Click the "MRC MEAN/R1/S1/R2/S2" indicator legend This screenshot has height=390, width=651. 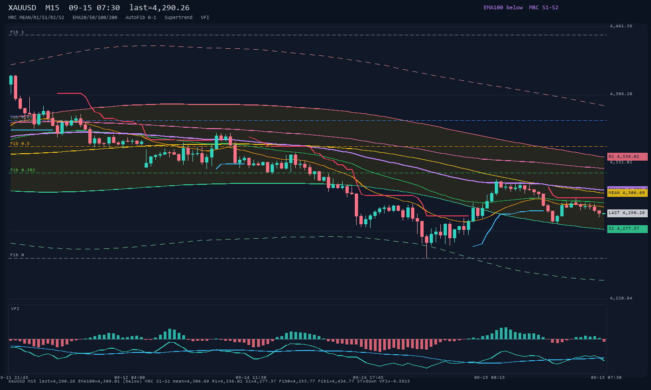[36, 18]
